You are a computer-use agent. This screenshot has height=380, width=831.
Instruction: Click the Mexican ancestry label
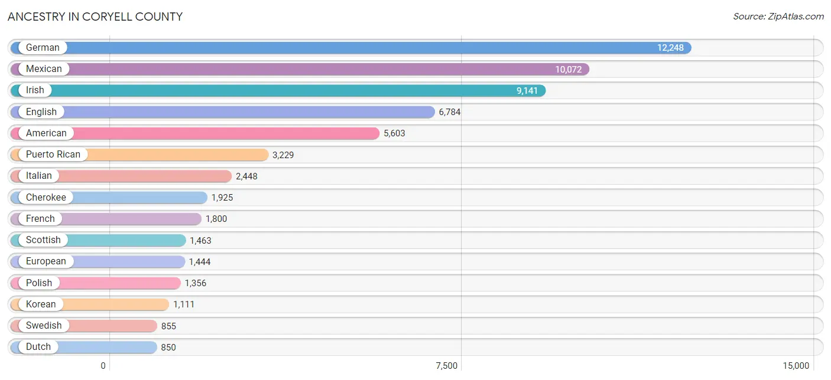(44, 69)
